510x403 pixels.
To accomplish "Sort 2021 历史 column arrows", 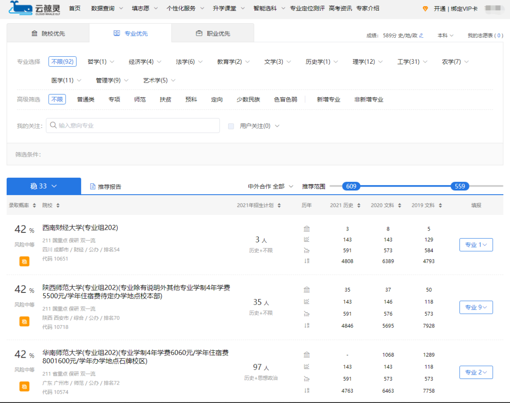I will (359, 206).
